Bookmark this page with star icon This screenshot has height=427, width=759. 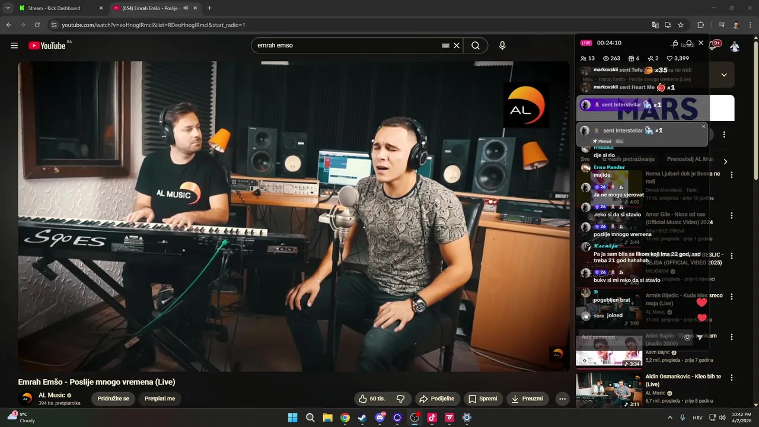[x=681, y=25]
